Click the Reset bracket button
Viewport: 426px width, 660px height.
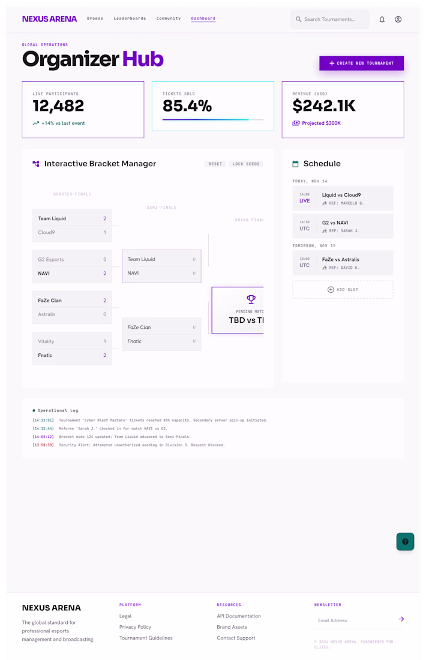point(215,164)
